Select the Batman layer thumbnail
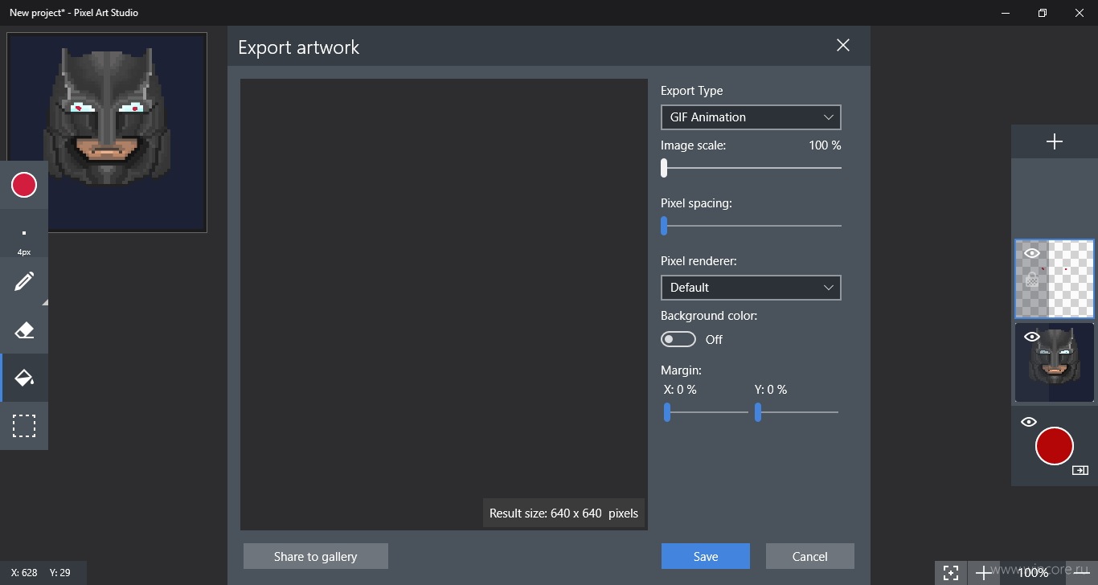This screenshot has width=1098, height=585. 1055,362
